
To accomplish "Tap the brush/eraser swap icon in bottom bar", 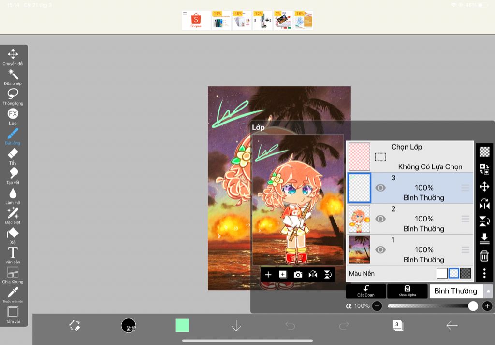I will (75, 325).
